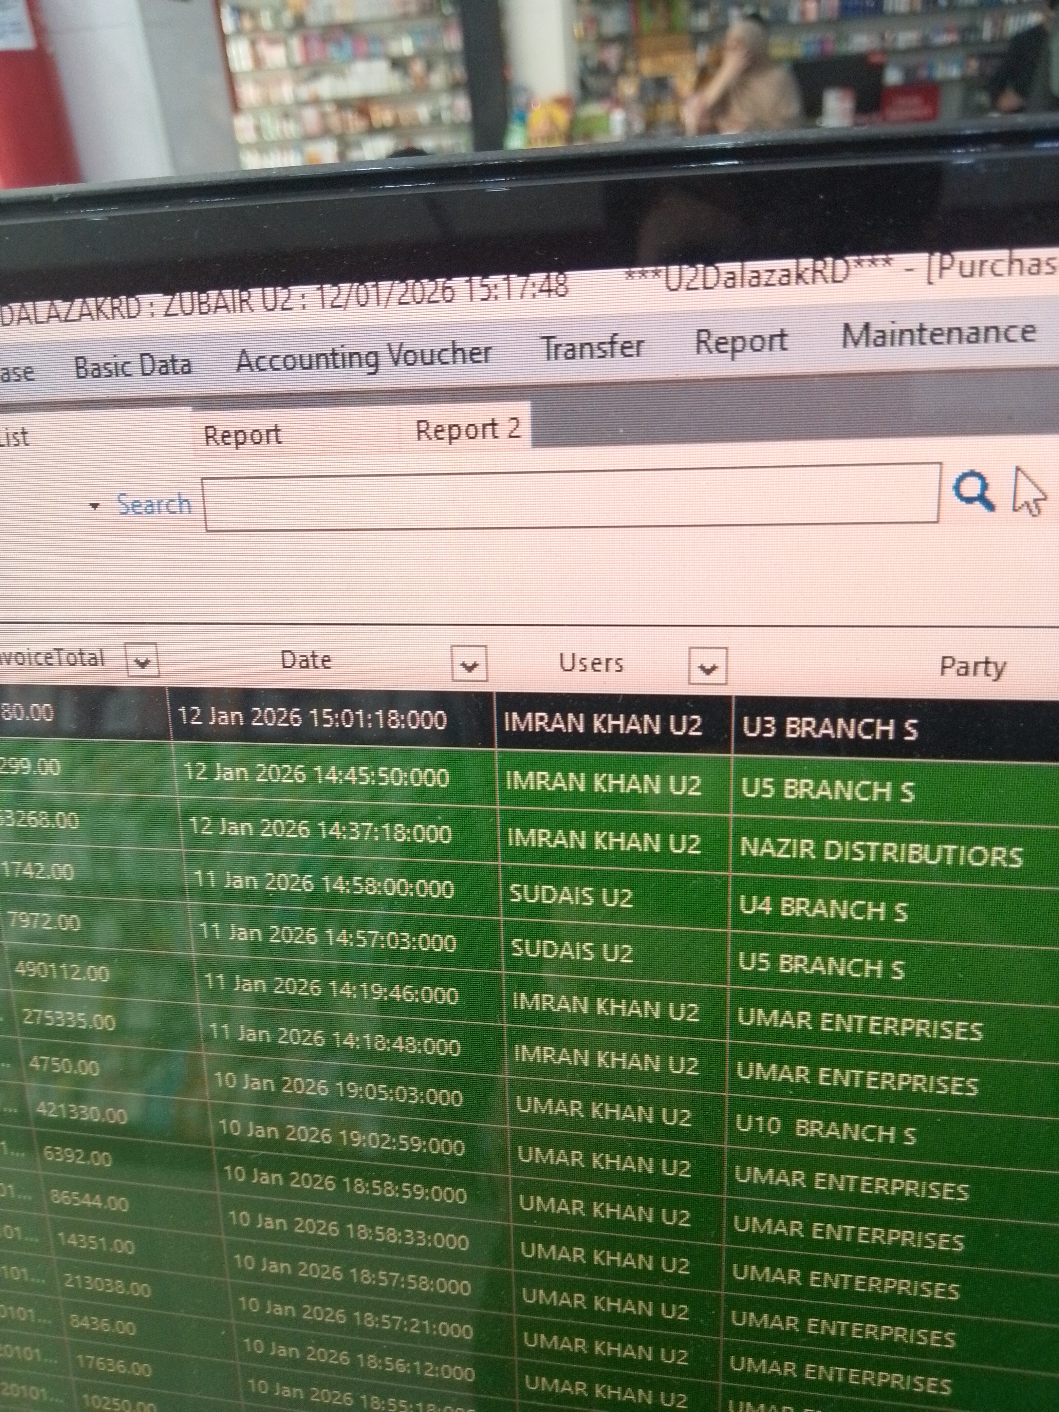Open the Transfer menu
This screenshot has width=1059, height=1412.
coord(592,348)
